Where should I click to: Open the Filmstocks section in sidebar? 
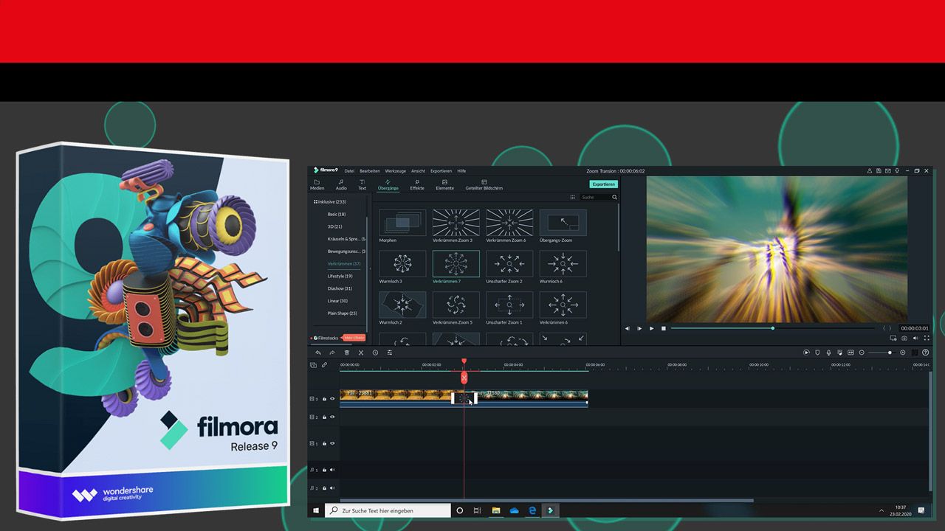326,338
